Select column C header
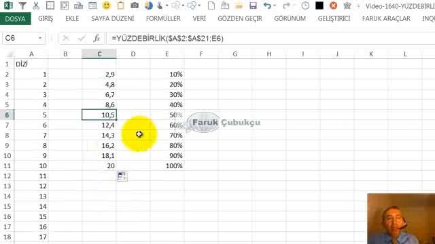Viewport: 435px width, 244px height. click(99, 54)
